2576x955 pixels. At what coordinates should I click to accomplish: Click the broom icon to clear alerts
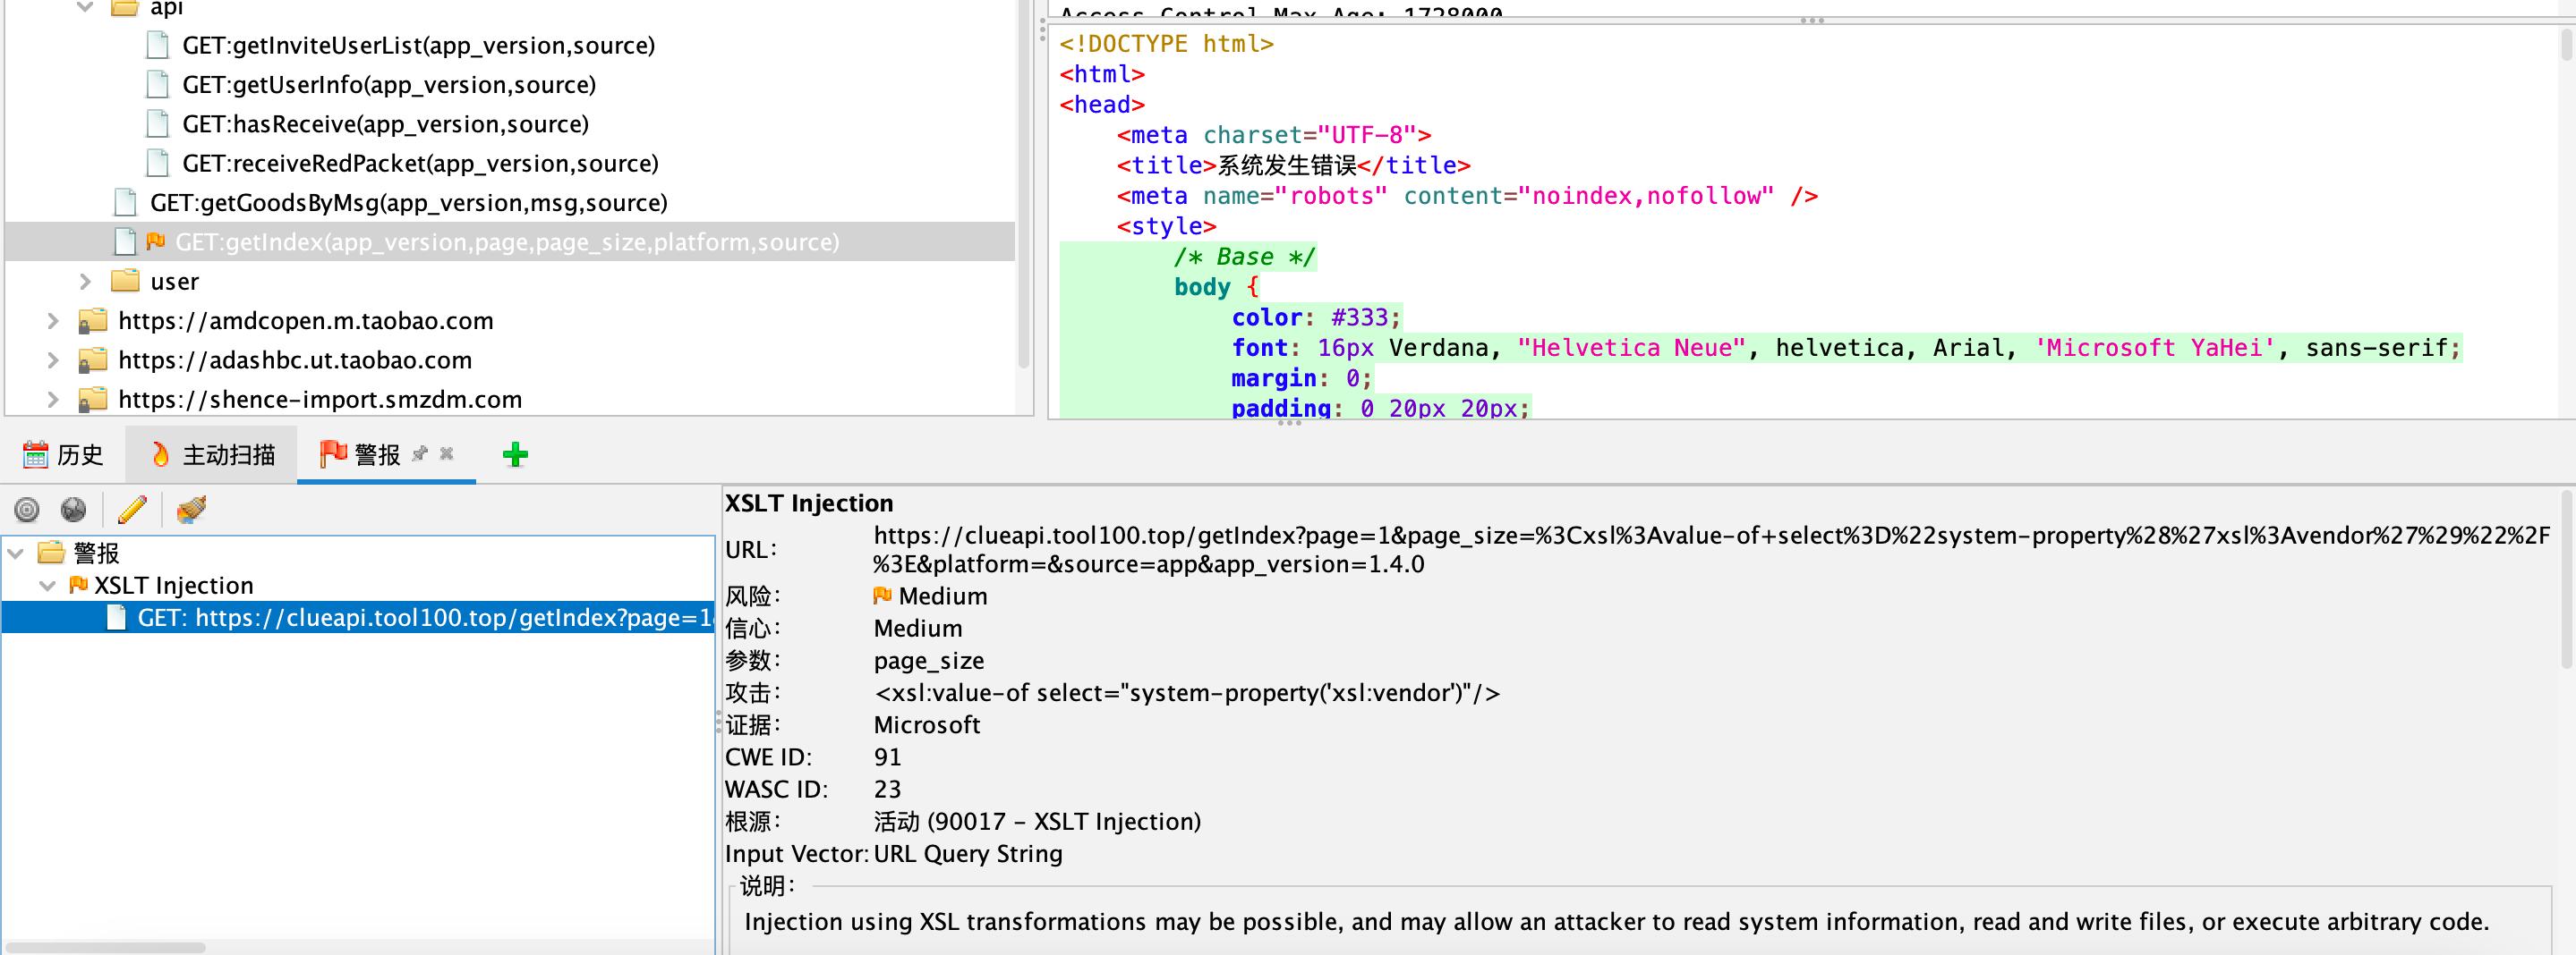(189, 510)
